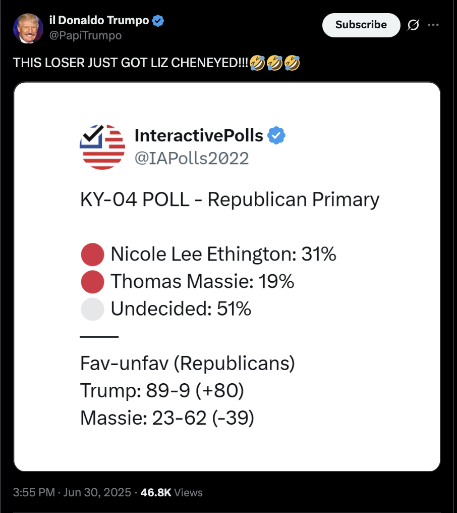Open il Donaldo Trumpo display name
The image size is (457, 513).
(99, 20)
